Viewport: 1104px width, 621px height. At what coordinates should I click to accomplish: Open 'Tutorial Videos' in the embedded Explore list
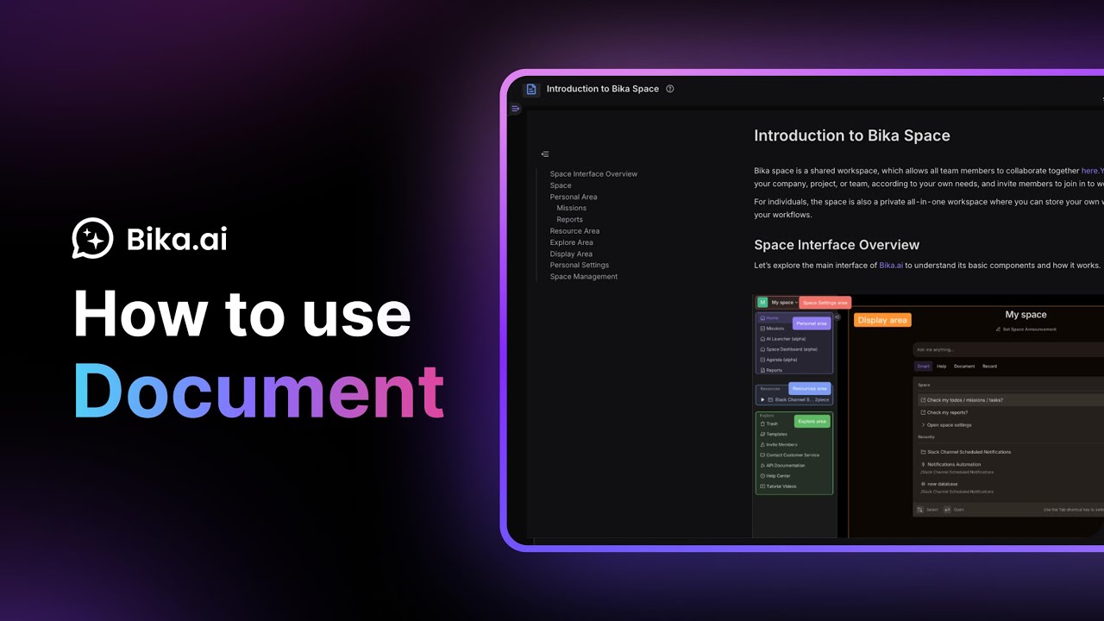pyautogui.click(x=778, y=486)
